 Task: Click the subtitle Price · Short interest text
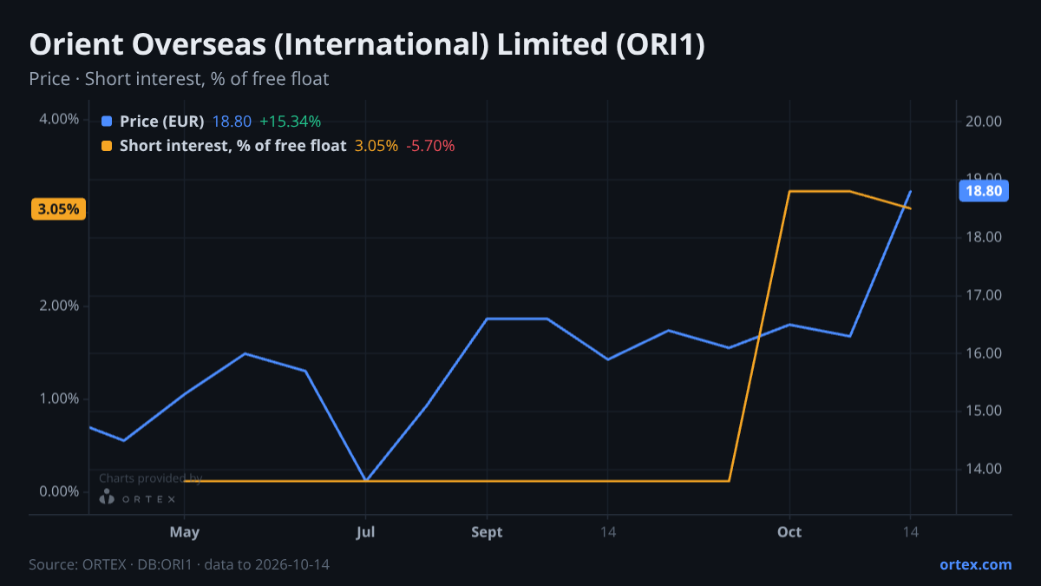179,79
